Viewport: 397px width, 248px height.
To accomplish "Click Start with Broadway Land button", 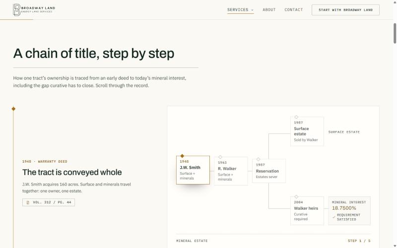I will (345, 10).
